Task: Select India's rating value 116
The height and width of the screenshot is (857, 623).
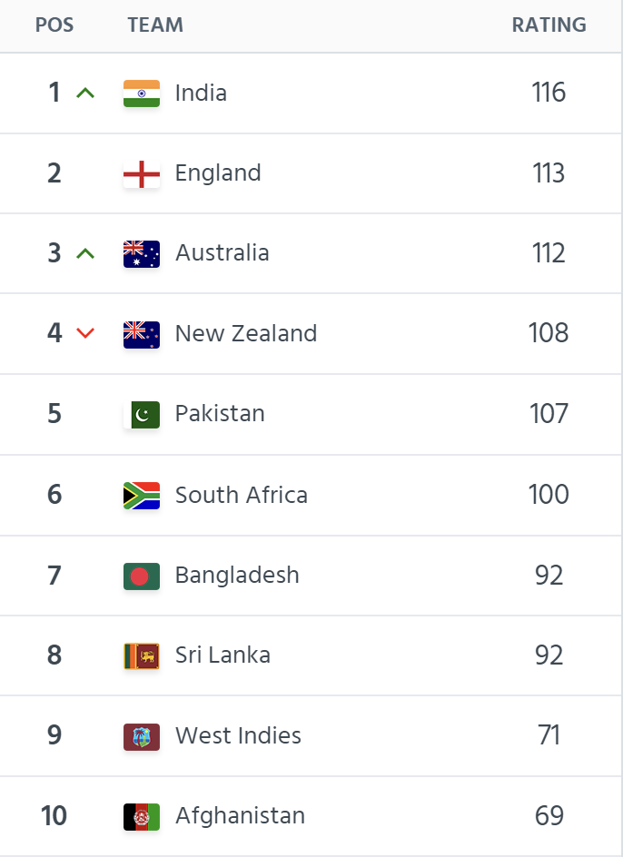Action: (x=549, y=93)
